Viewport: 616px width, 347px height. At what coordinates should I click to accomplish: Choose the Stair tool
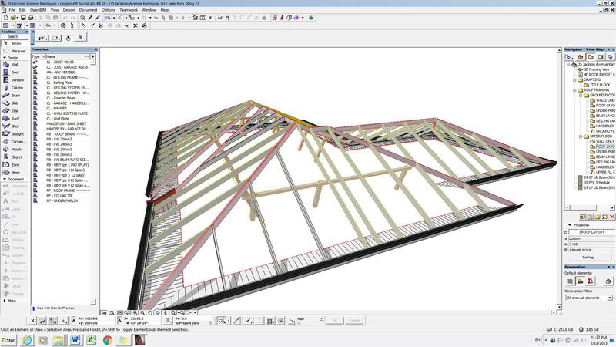pyautogui.click(x=15, y=110)
